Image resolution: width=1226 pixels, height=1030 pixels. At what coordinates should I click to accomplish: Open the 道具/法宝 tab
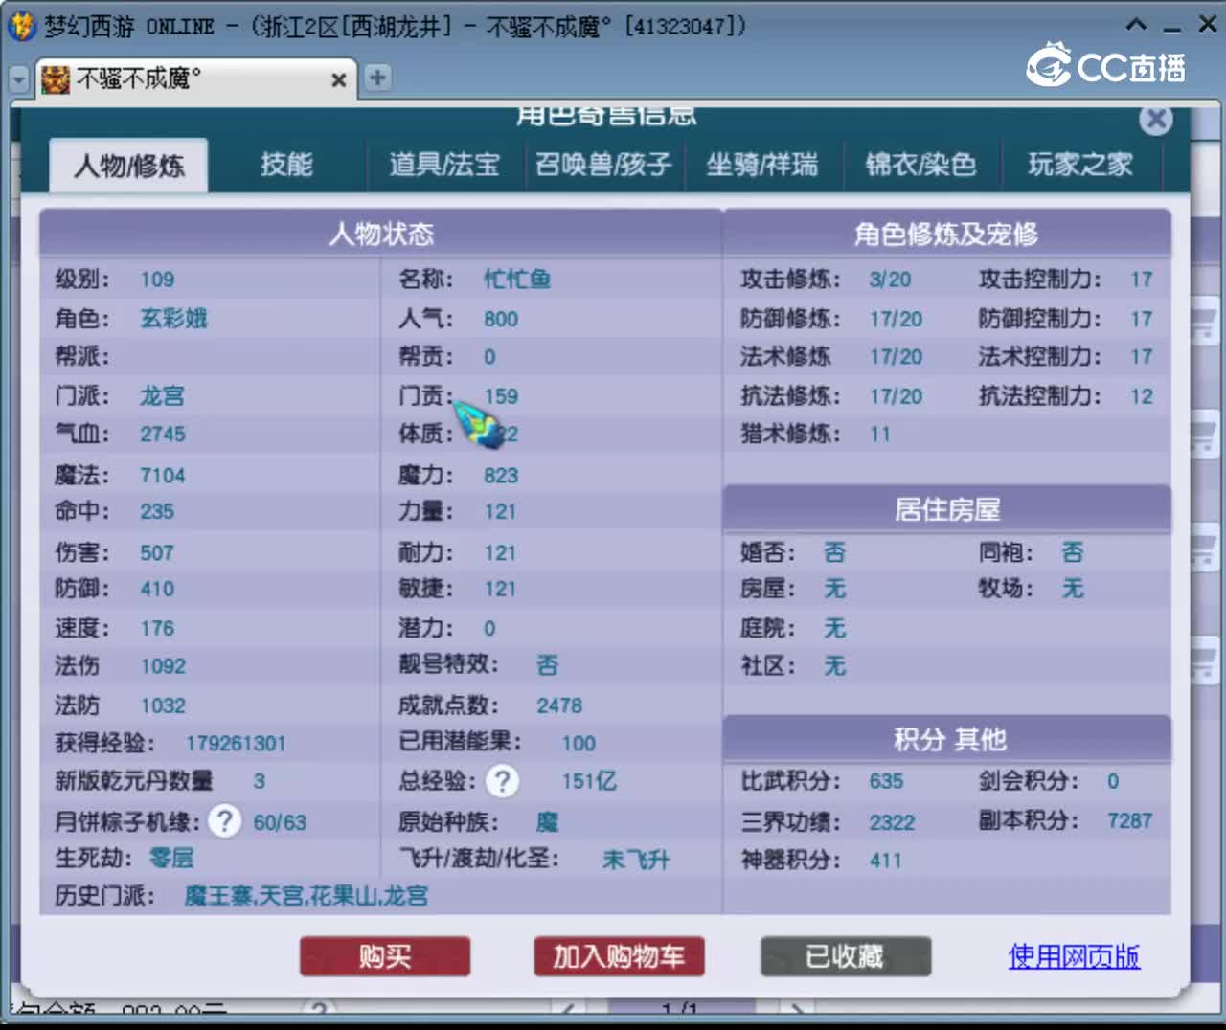[x=444, y=165]
